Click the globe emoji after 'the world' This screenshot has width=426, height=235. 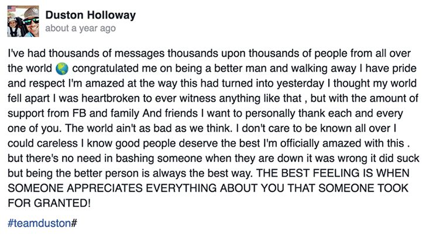pyautogui.click(x=61, y=68)
